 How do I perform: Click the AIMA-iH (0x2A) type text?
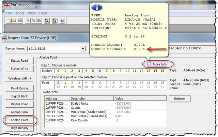coord(194,71)
